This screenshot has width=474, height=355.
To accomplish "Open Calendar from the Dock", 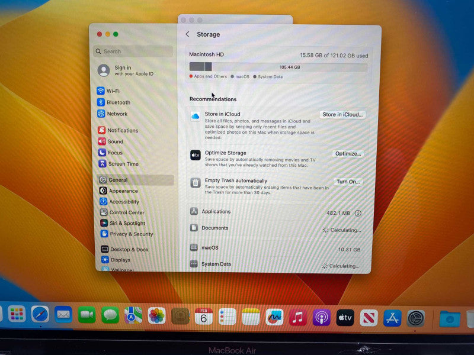I will click(x=203, y=317).
